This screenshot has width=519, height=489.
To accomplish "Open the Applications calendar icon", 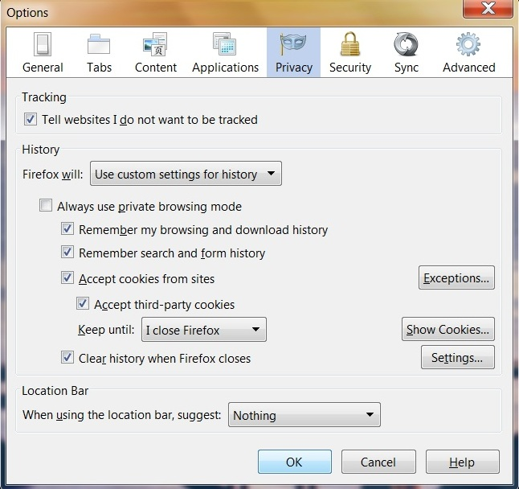I will pyautogui.click(x=225, y=44).
